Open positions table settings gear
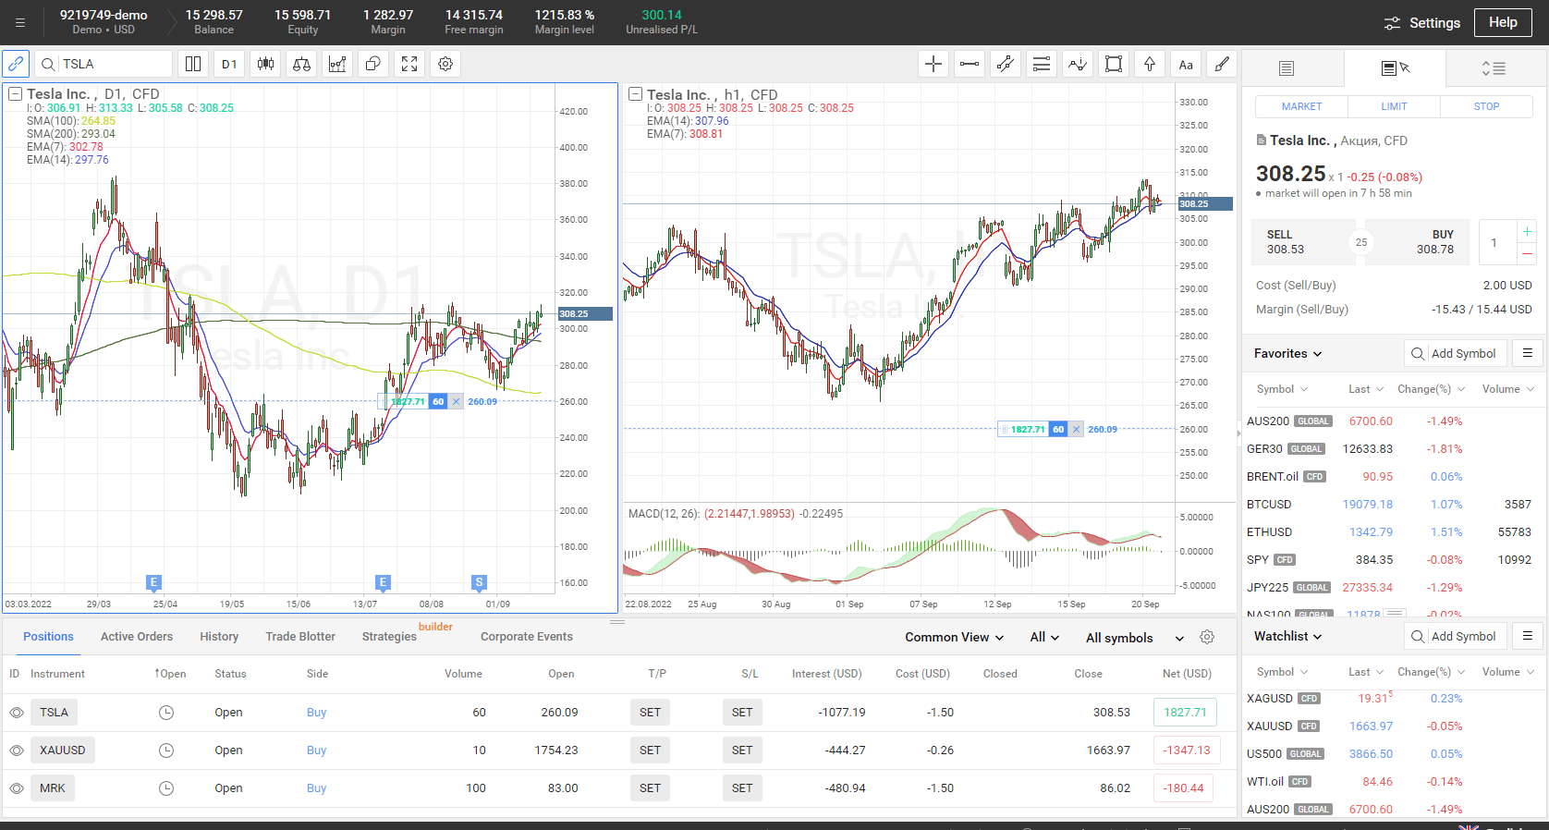The width and height of the screenshot is (1549, 830). pos(1207,637)
